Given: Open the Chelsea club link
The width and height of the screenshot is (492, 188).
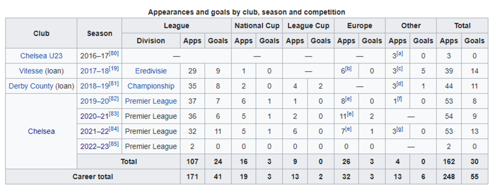Looking at the screenshot, I should click(41, 131).
